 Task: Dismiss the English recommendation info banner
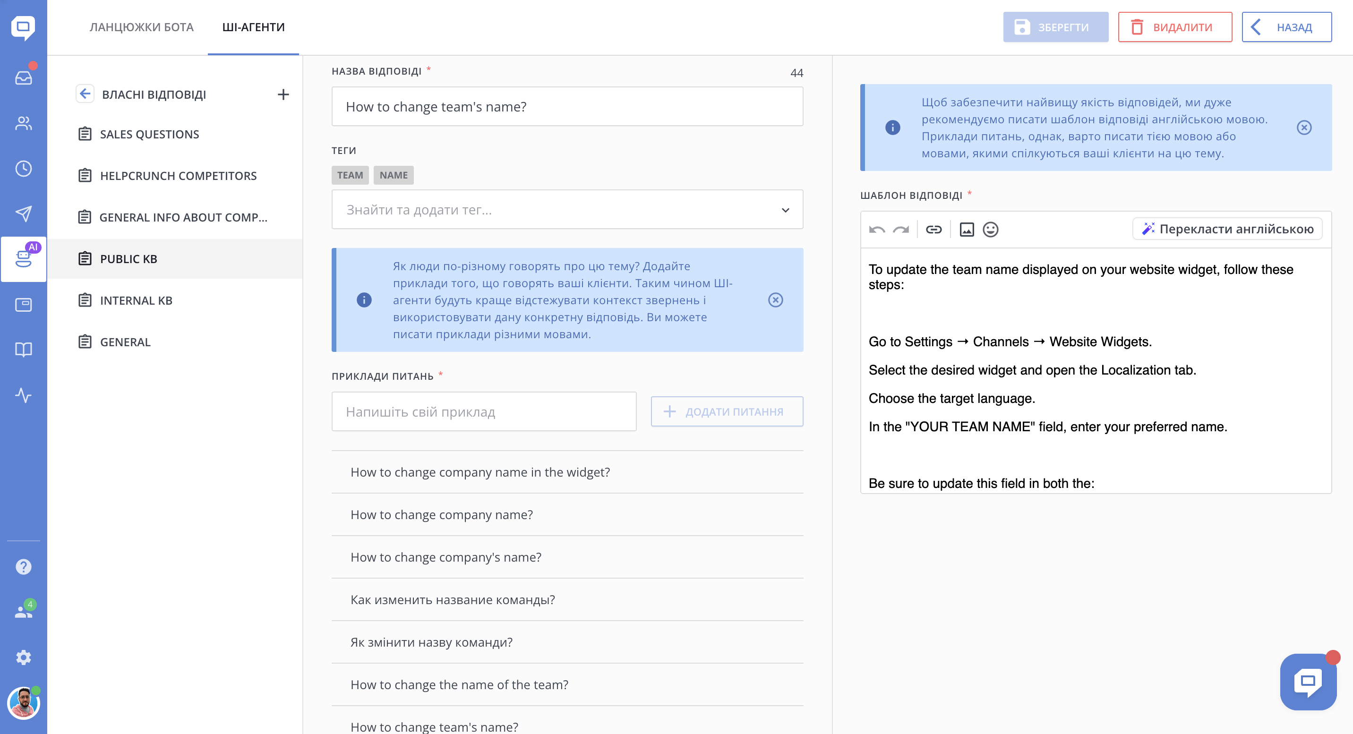[x=1303, y=128]
